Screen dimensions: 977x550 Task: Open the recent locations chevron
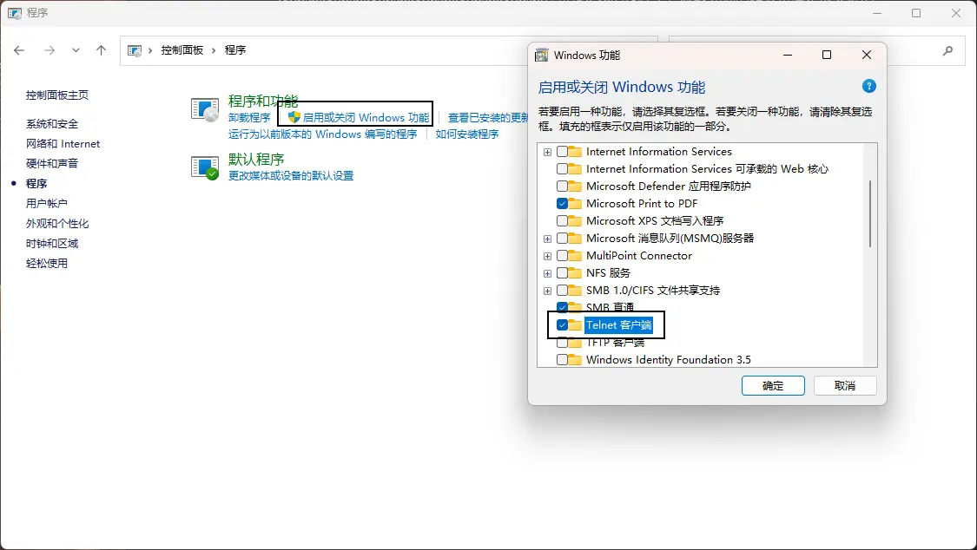click(x=76, y=50)
